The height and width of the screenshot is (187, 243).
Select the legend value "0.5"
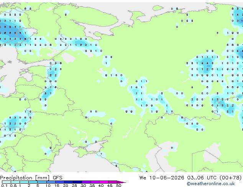[13, 185]
